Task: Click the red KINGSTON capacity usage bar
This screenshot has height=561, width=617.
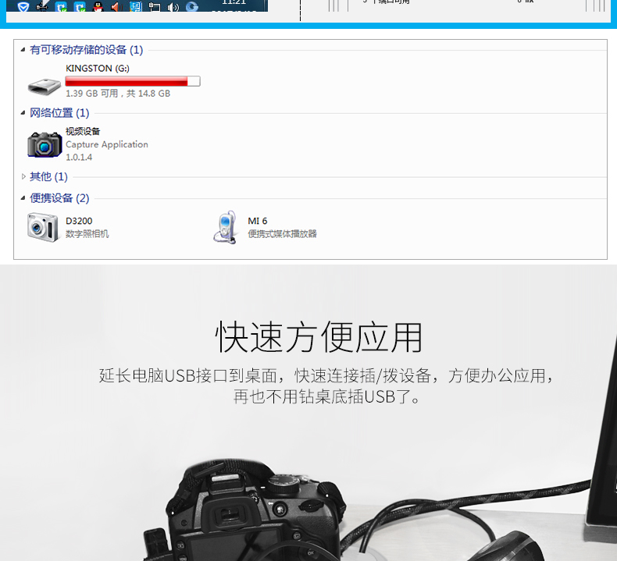Action: click(x=133, y=81)
